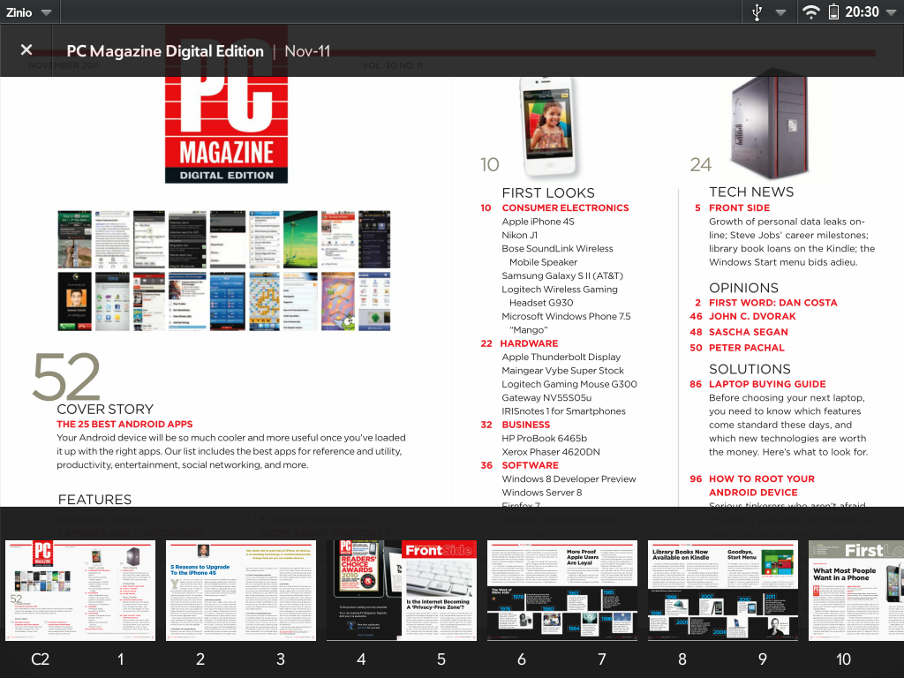This screenshot has height=678, width=904.
Task: Open the Zinio app menu dropdown
Action: point(29,12)
